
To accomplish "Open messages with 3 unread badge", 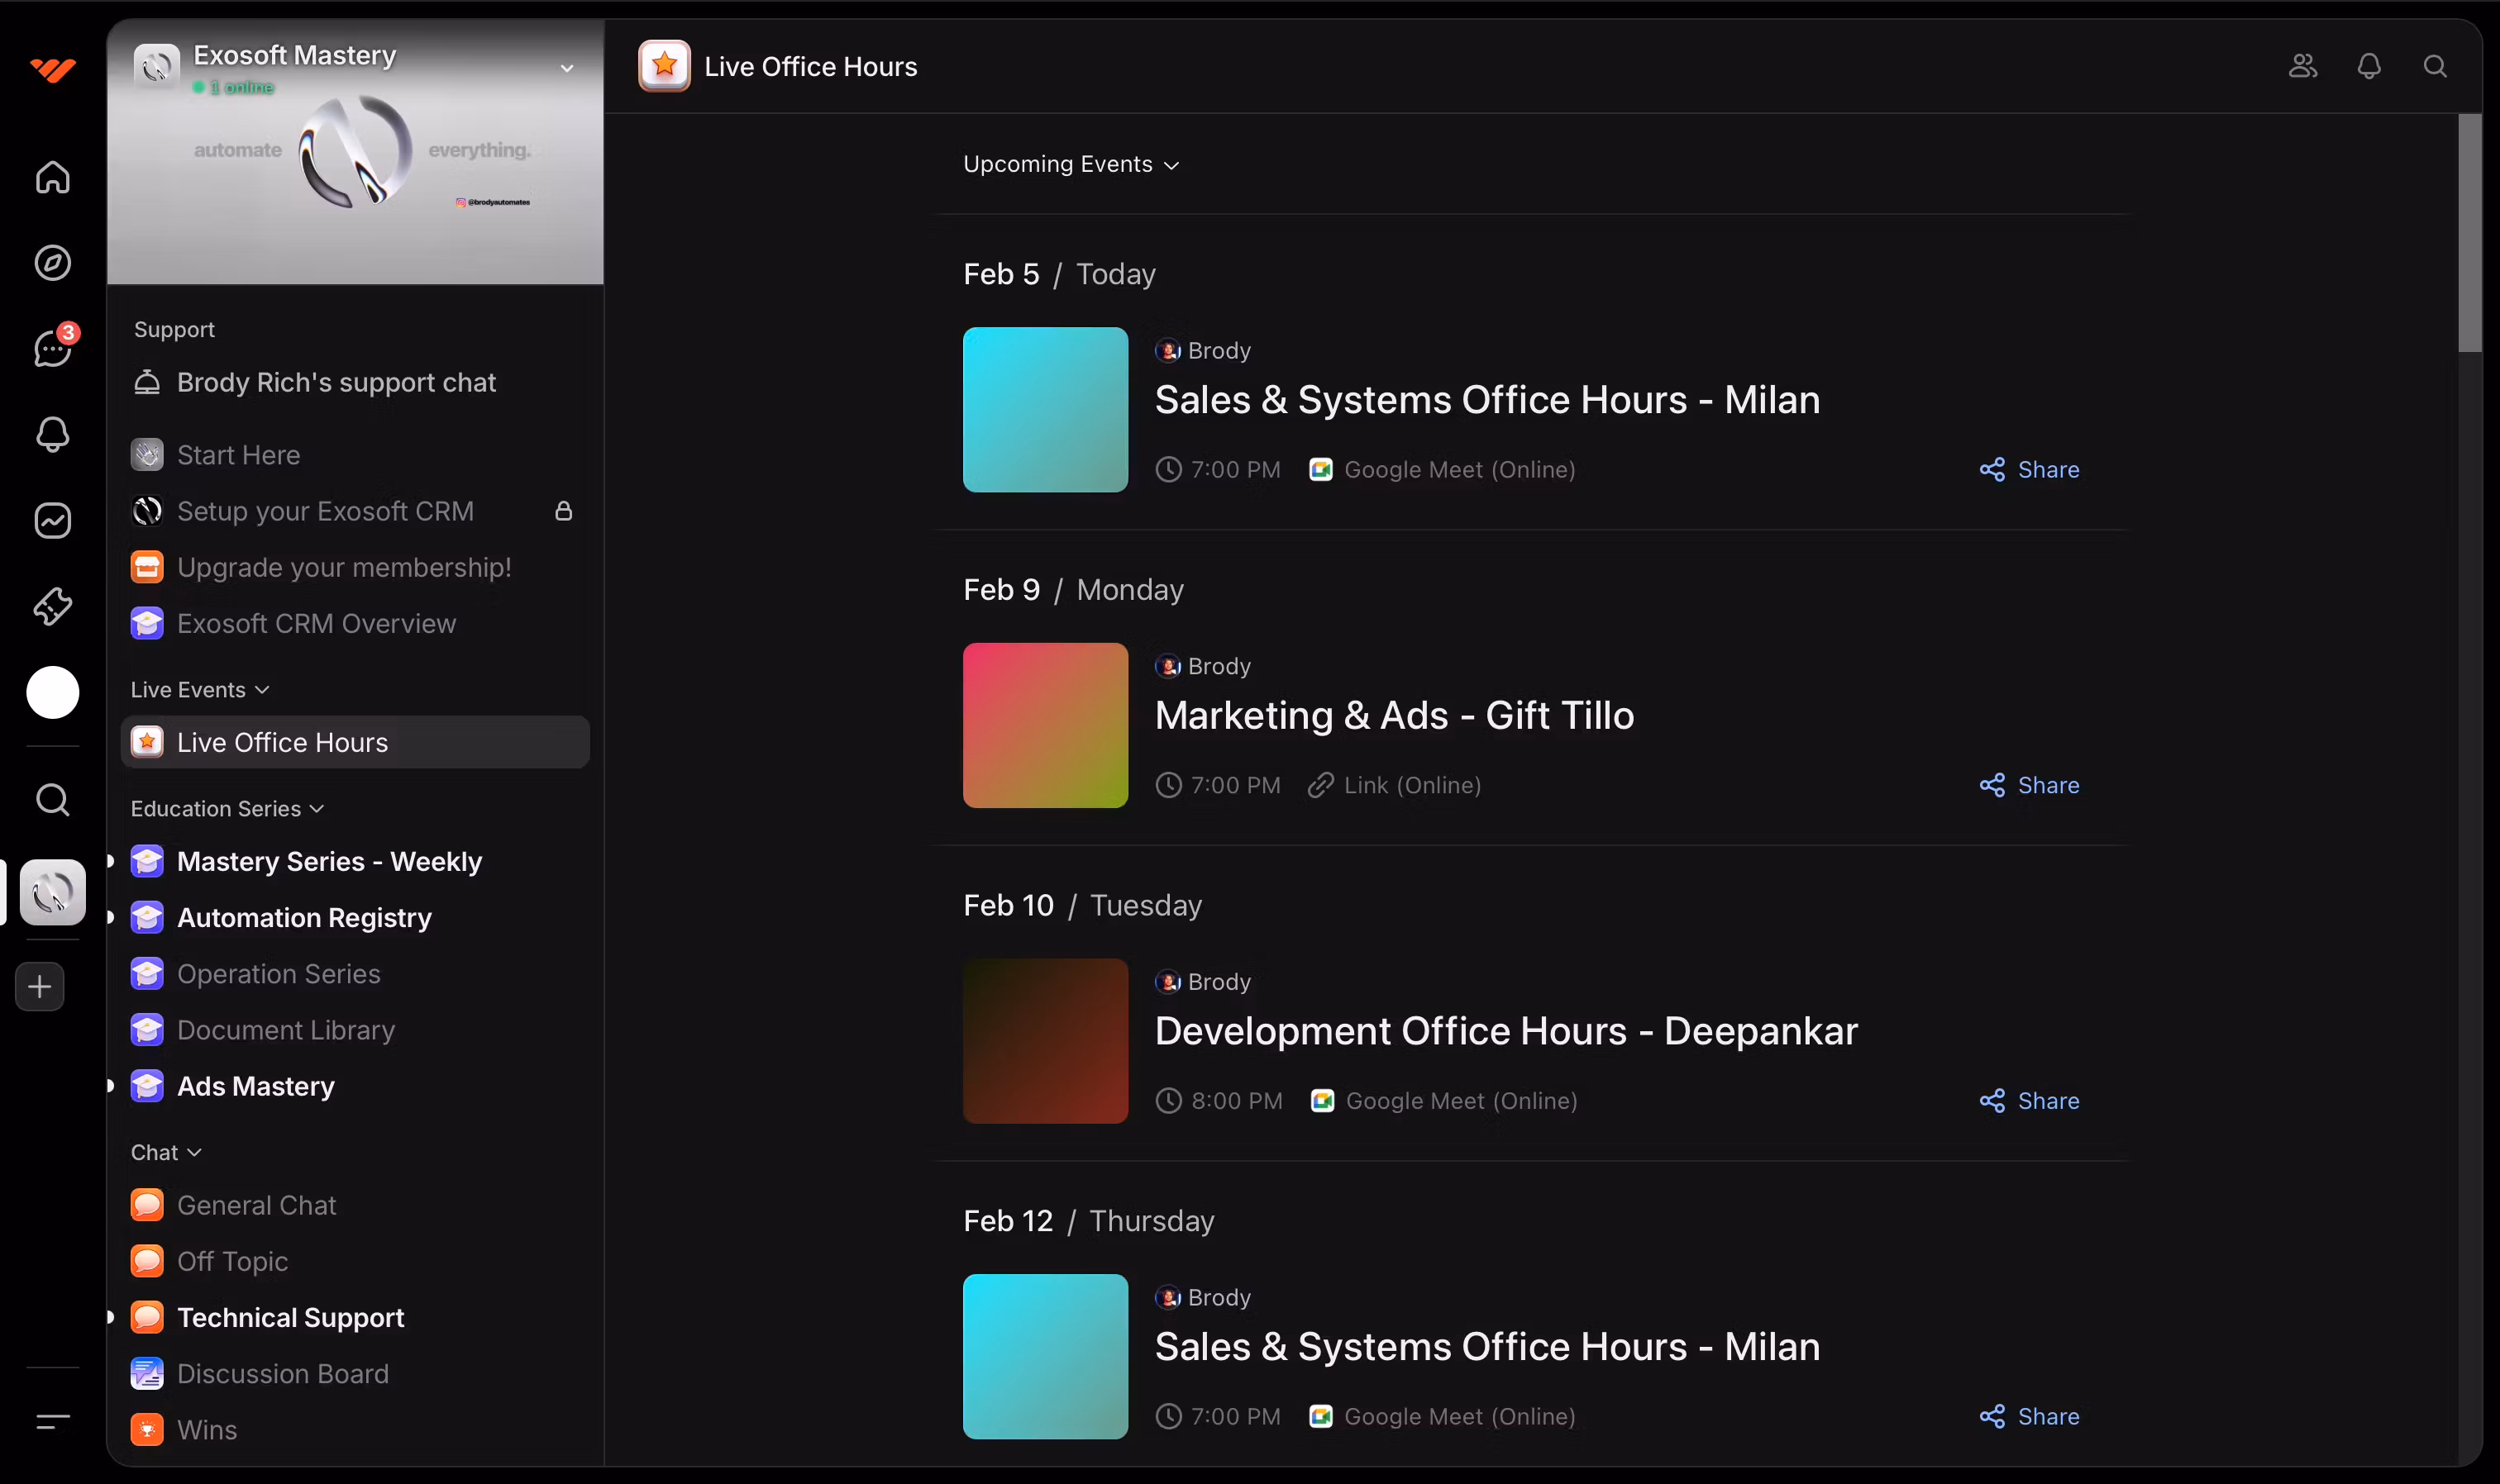I will coord(52,348).
